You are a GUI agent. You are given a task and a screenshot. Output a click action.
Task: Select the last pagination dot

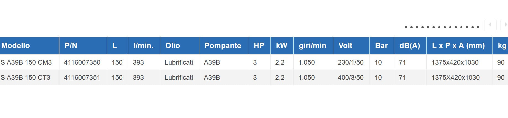pyautogui.click(x=478, y=27)
